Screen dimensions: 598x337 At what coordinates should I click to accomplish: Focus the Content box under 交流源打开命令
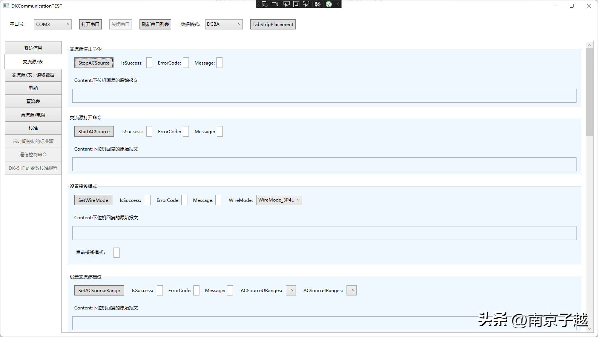coord(324,164)
